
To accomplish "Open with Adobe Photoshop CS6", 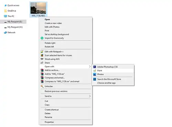I will 113,67.
